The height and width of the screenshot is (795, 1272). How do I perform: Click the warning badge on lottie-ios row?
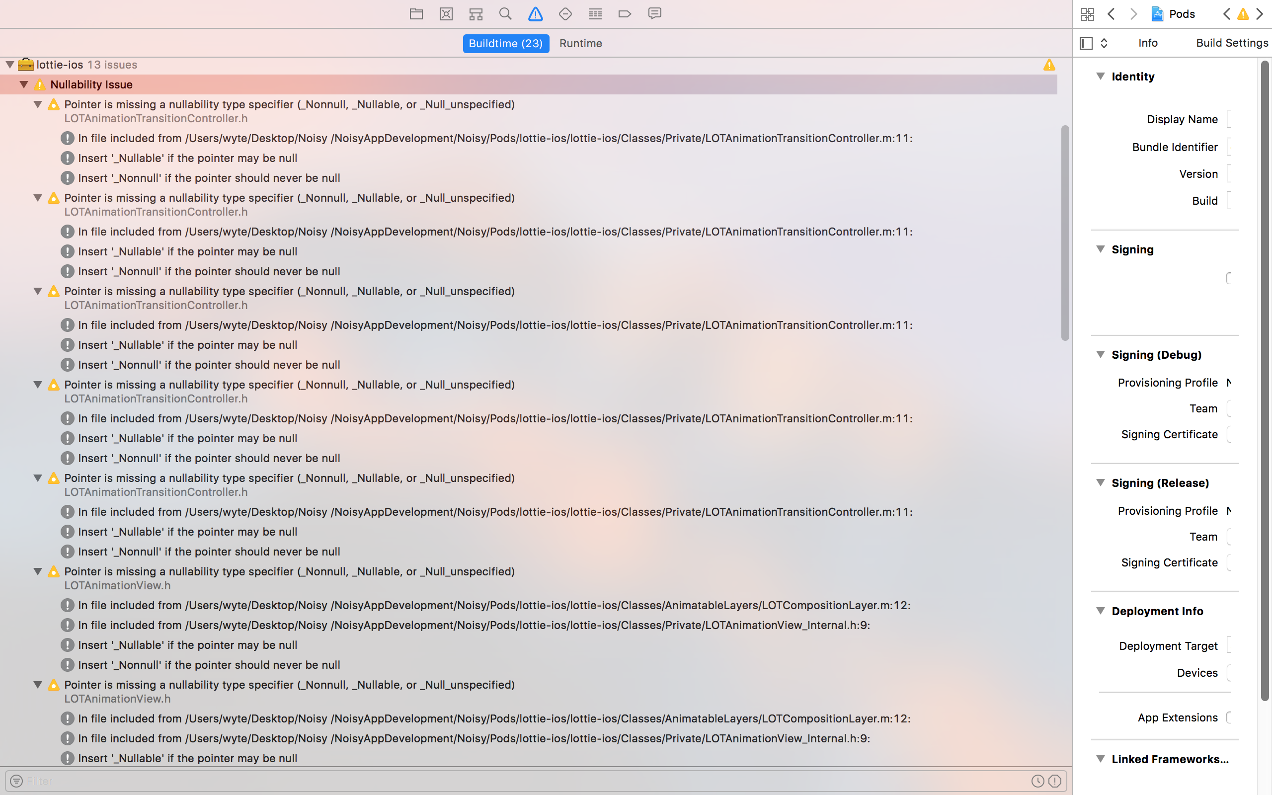click(1049, 65)
